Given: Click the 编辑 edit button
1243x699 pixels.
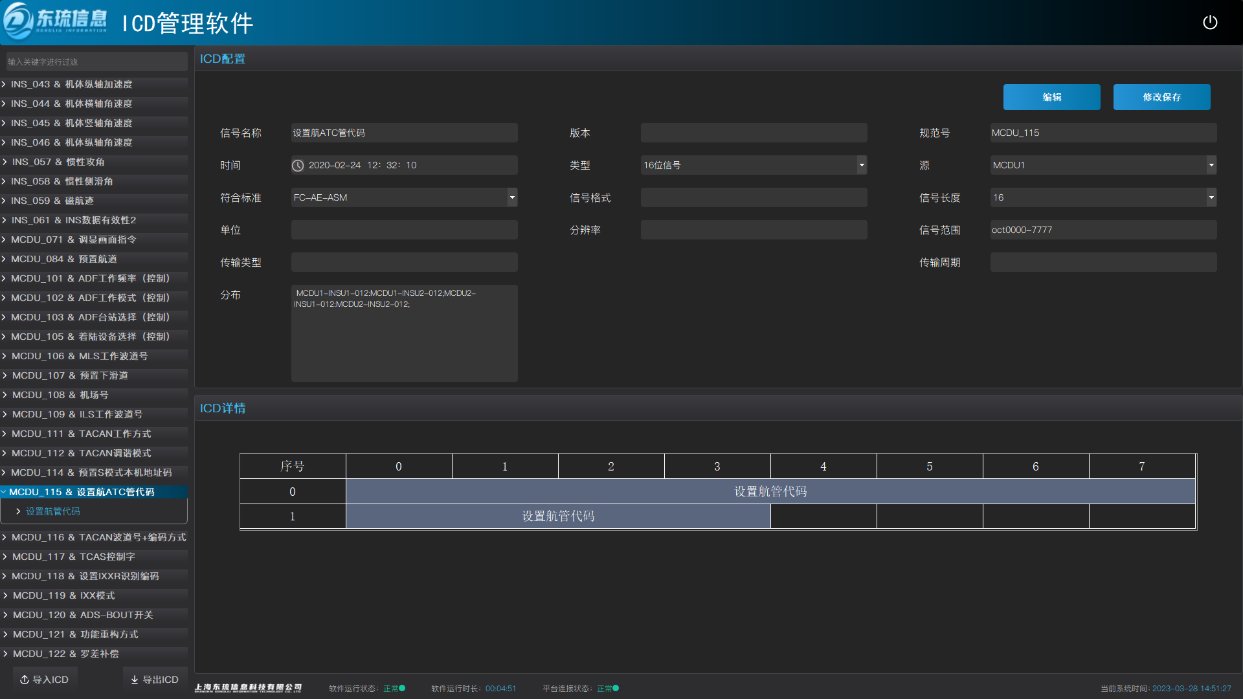Looking at the screenshot, I should [1051, 97].
